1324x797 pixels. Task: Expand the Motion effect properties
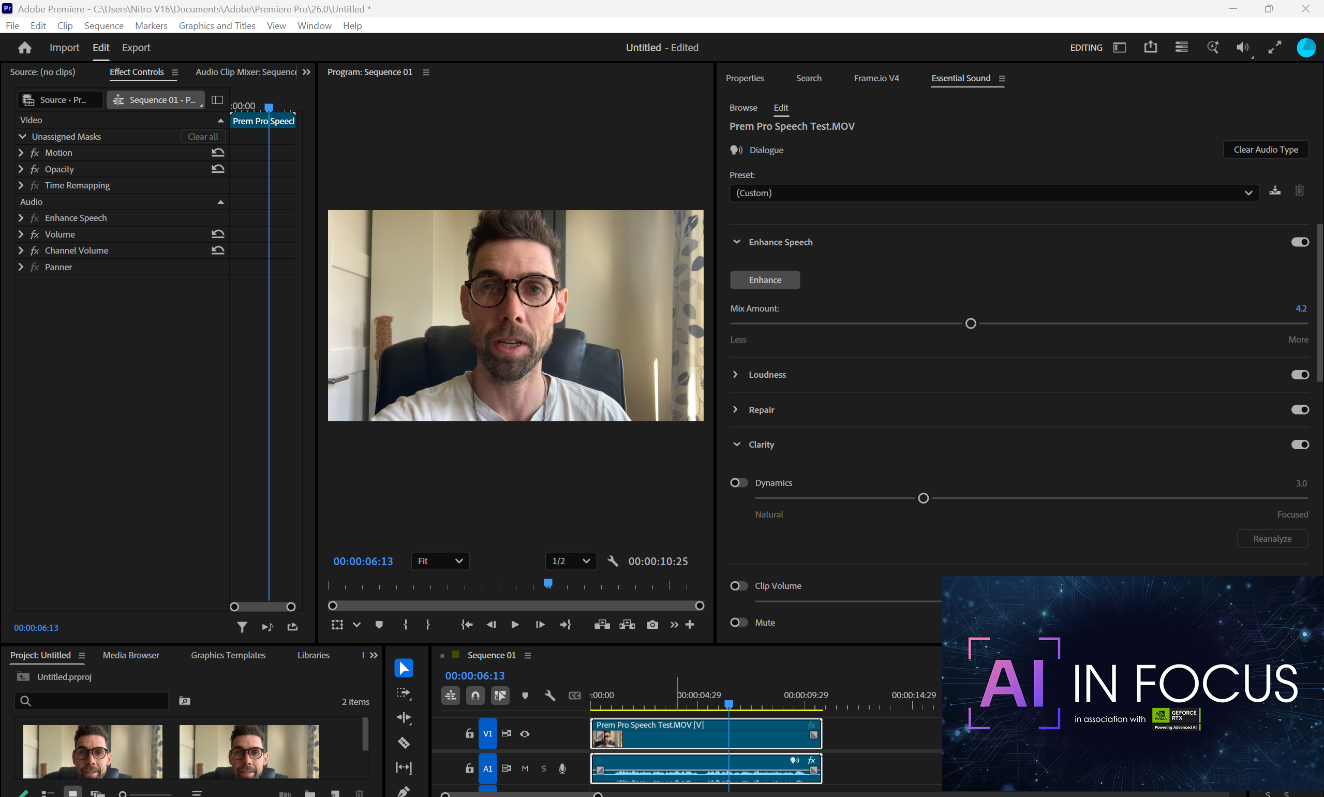(x=21, y=153)
